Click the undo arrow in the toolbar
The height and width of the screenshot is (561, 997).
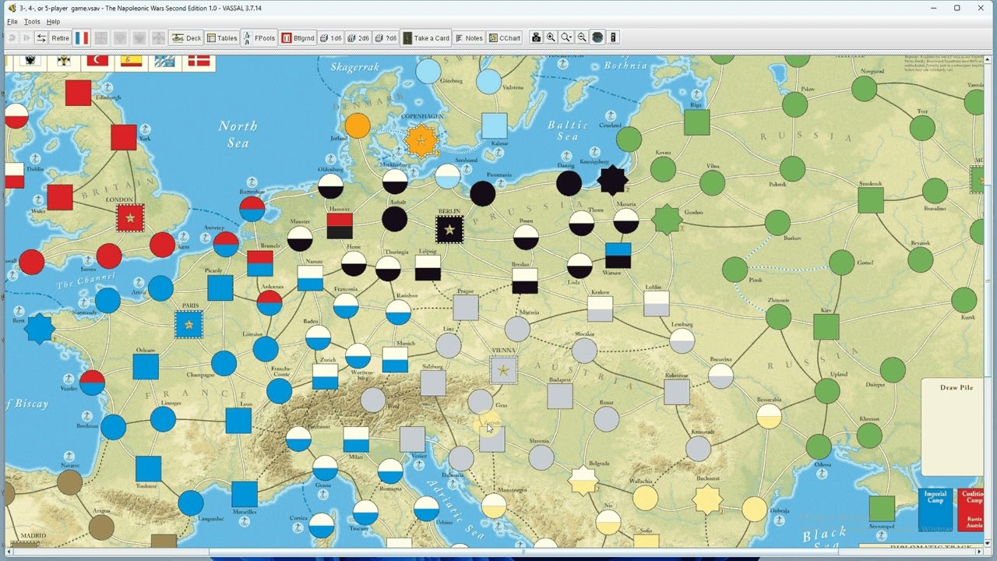12,37
